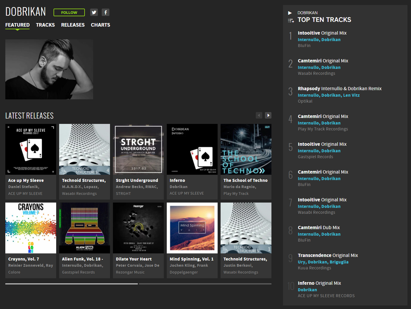Switch to the Featured tab
Image resolution: width=411 pixels, height=309 pixels.
pyautogui.click(x=17, y=25)
